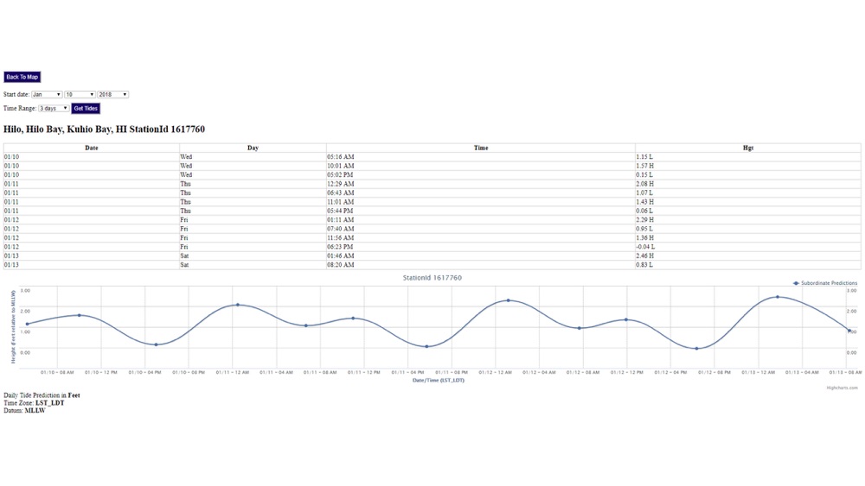Select the 08:20 AM time cell

(x=480, y=265)
